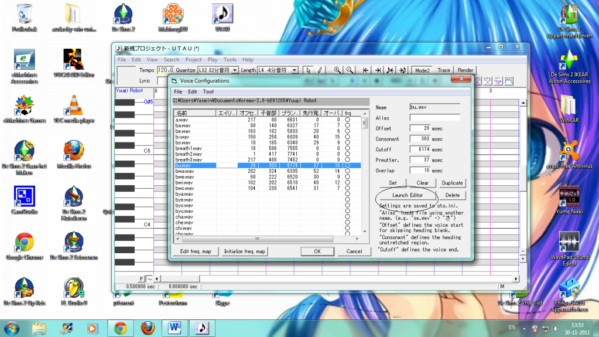Open the Project menu in UTAU
Image resolution: width=599 pixels, height=337 pixels.
[x=193, y=60]
